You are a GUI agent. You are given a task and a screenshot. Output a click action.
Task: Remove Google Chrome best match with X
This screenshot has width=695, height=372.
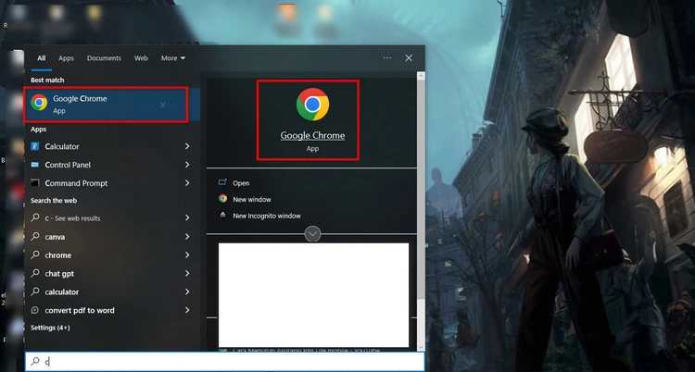point(163,105)
